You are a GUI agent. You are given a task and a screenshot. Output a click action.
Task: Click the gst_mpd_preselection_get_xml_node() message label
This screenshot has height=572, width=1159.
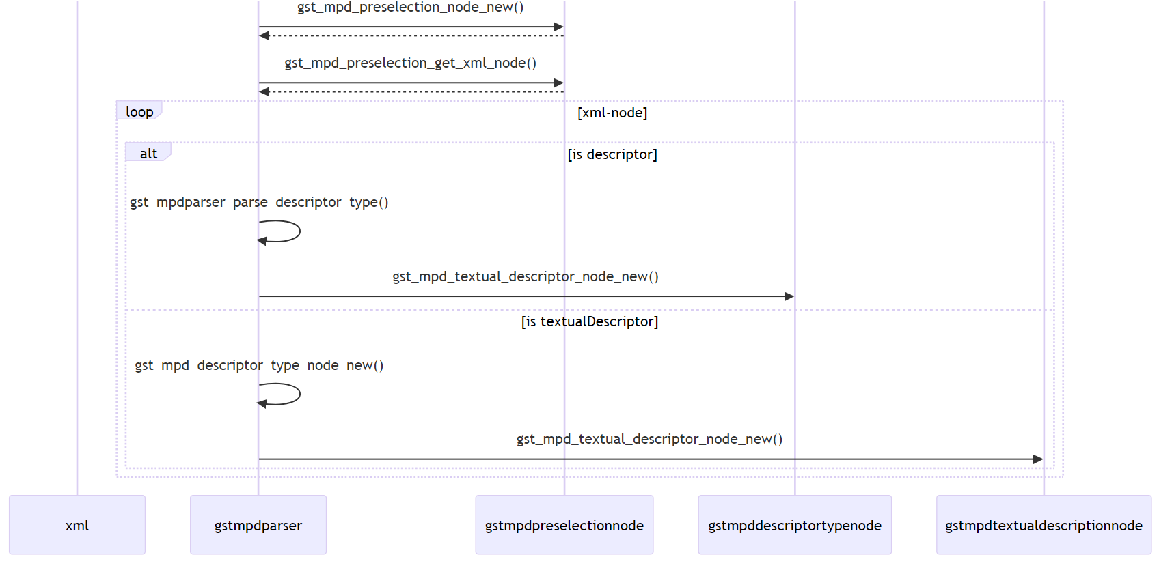pyautogui.click(x=411, y=63)
